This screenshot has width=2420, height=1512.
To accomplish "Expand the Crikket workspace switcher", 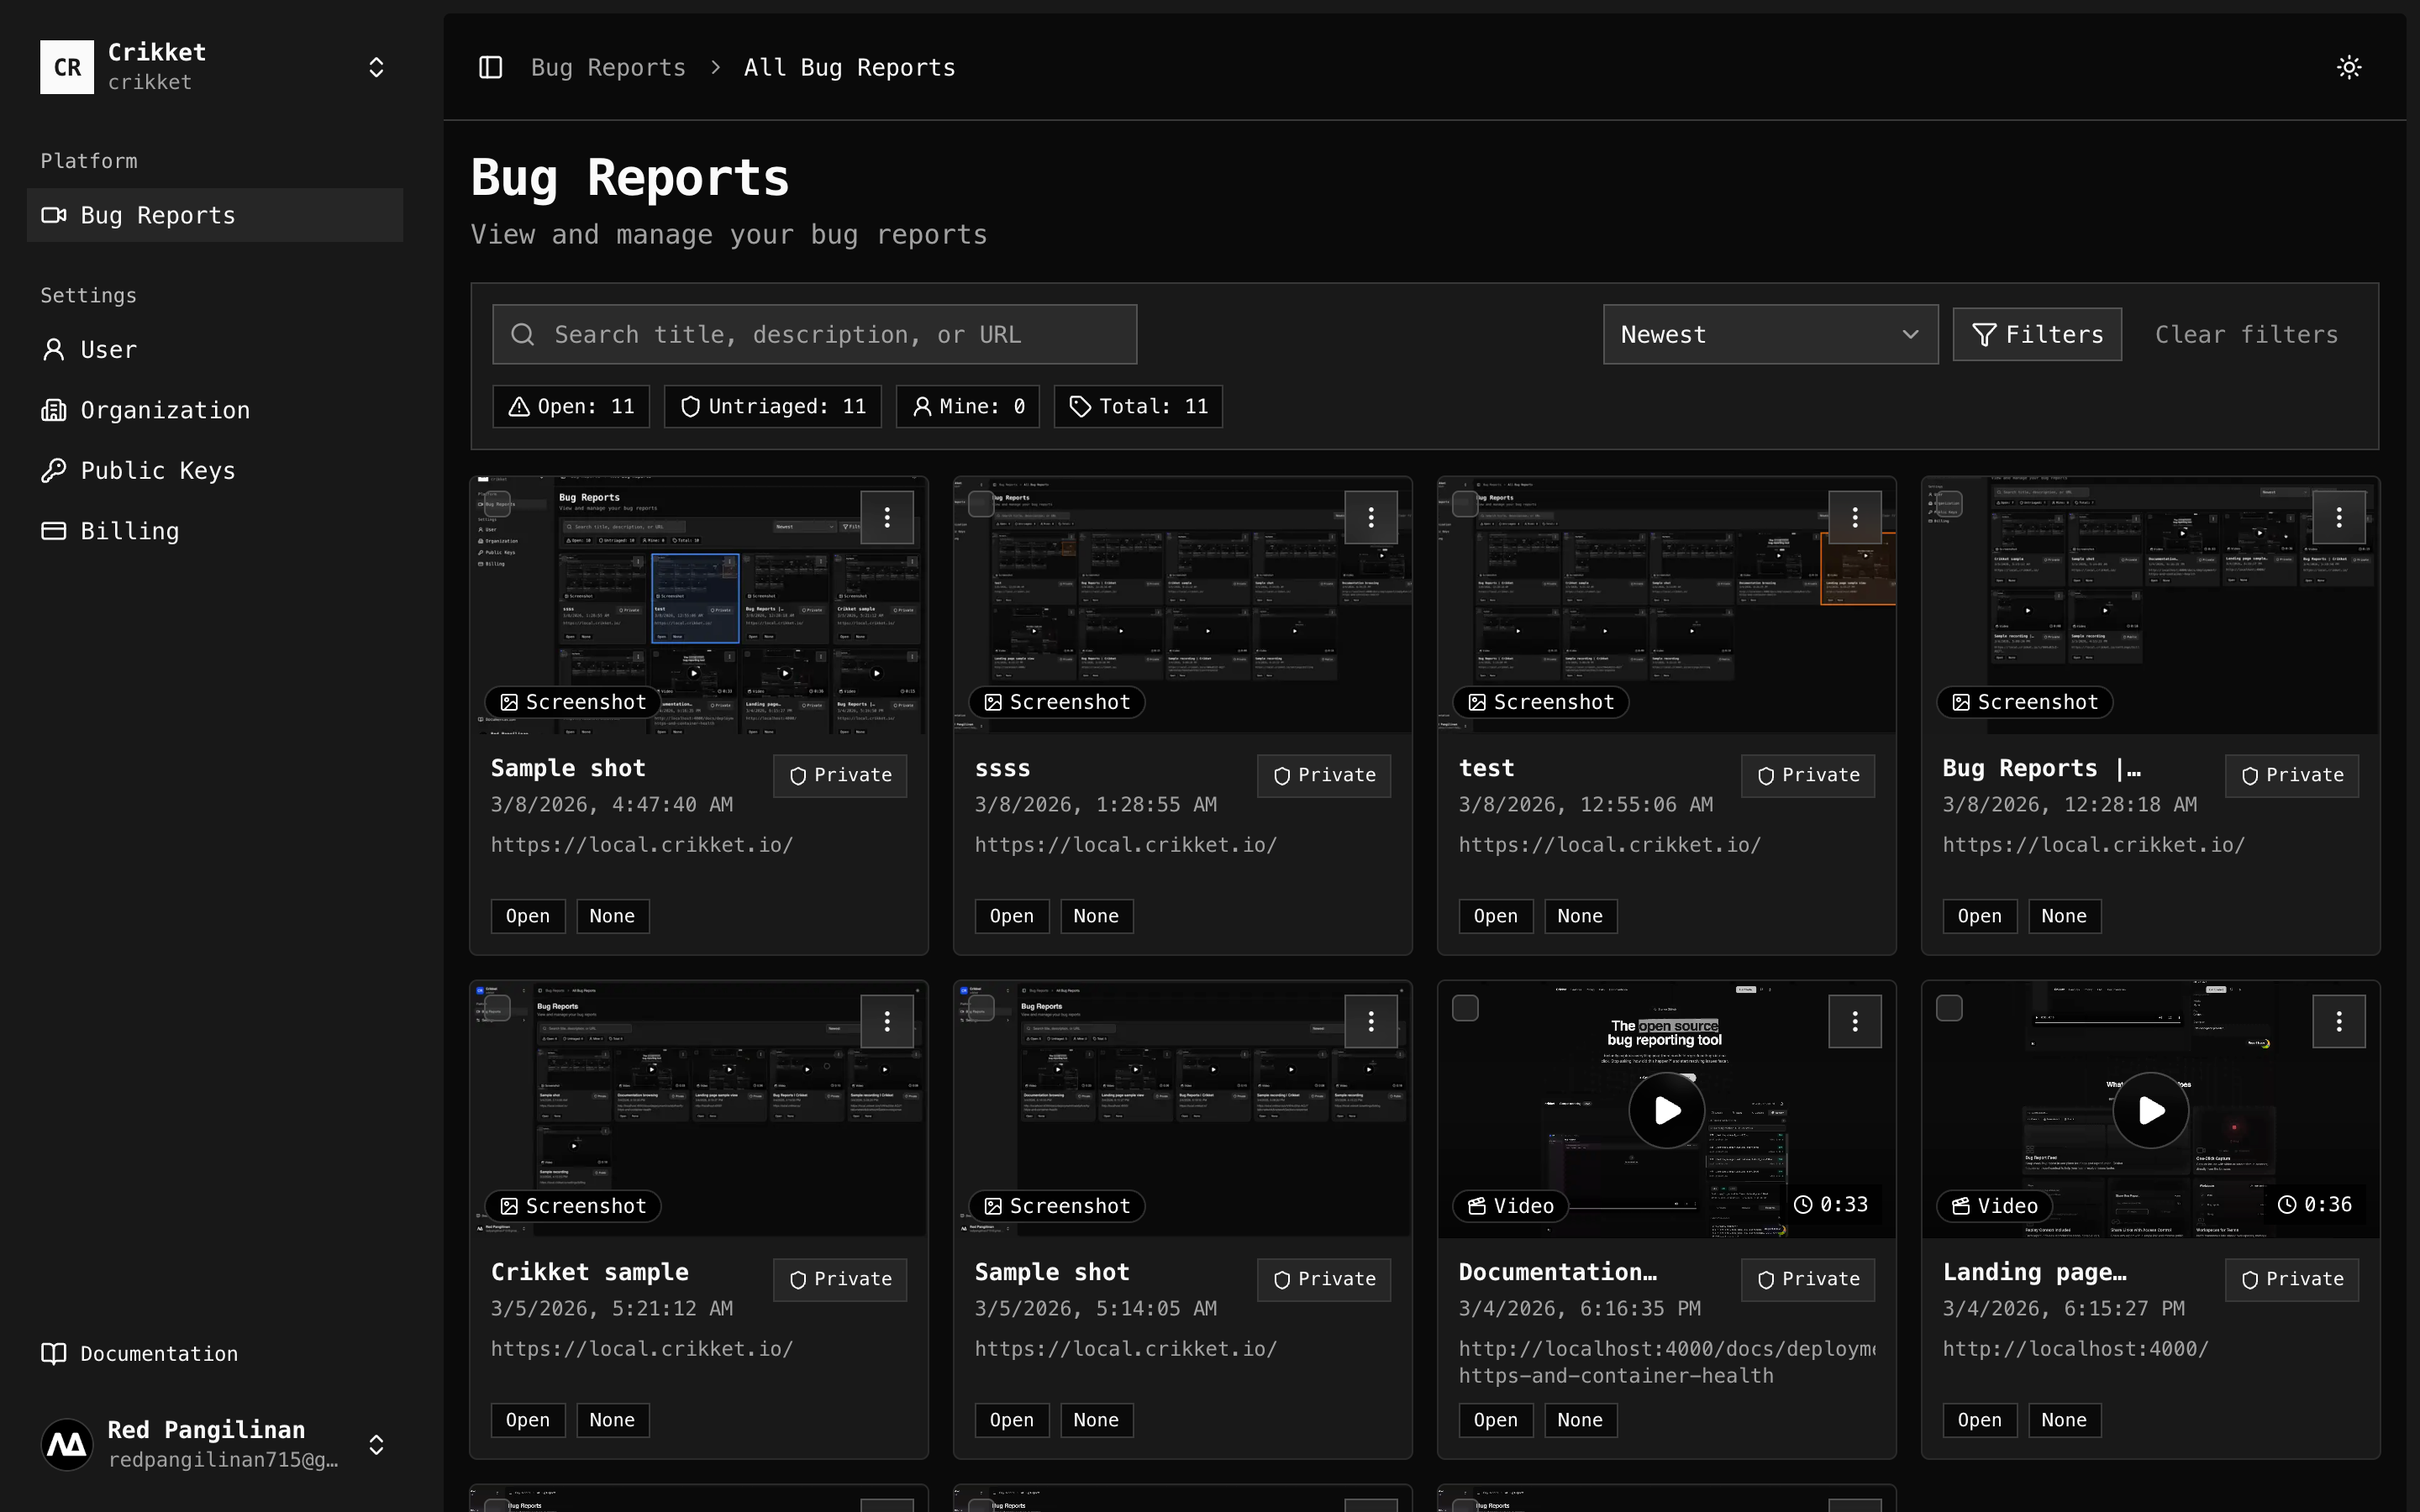I will [x=376, y=67].
